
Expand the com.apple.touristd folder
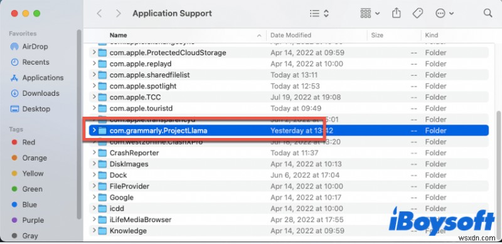tap(93, 109)
